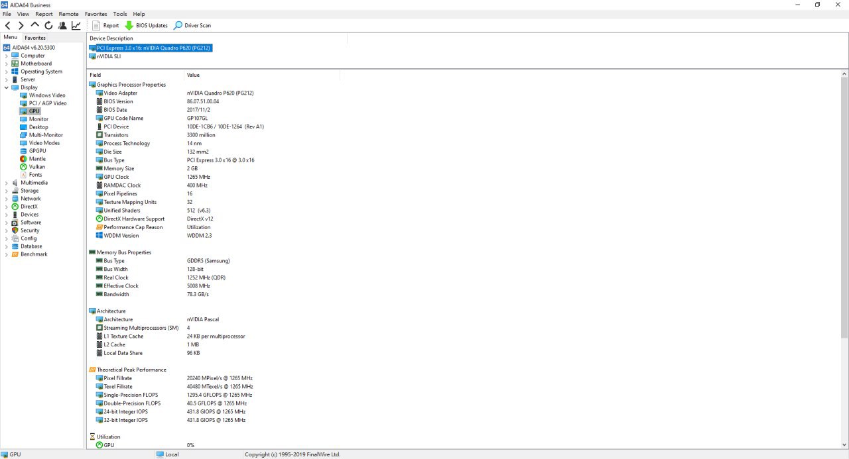849x459 pixels.
Task: Click the Database tree icon
Action: [x=15, y=246]
